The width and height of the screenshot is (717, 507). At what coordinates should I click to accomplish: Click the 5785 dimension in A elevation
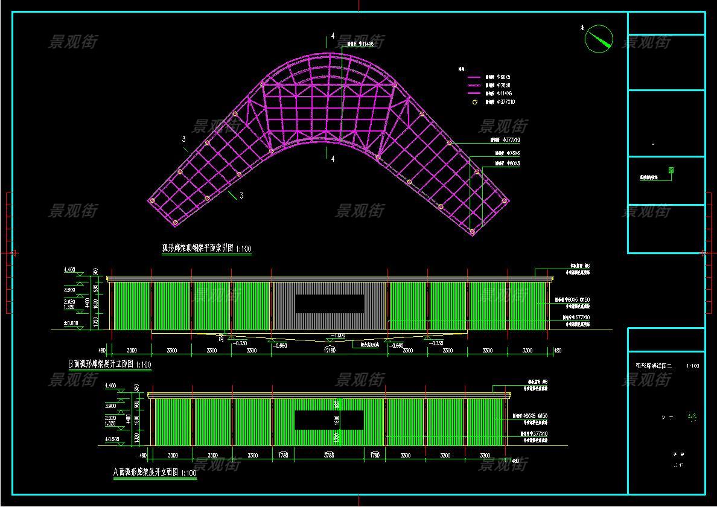pos(329,455)
